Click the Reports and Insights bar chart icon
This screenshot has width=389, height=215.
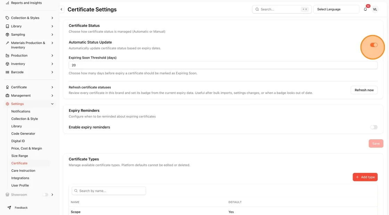tap(7, 3)
